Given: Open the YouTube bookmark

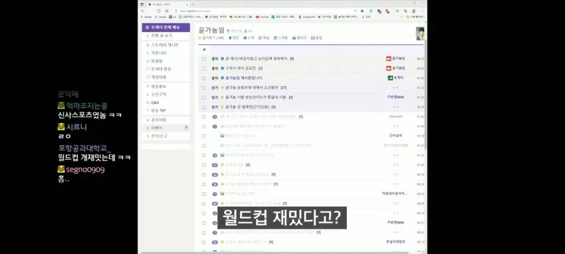Looking at the screenshot, I should (x=263, y=17).
